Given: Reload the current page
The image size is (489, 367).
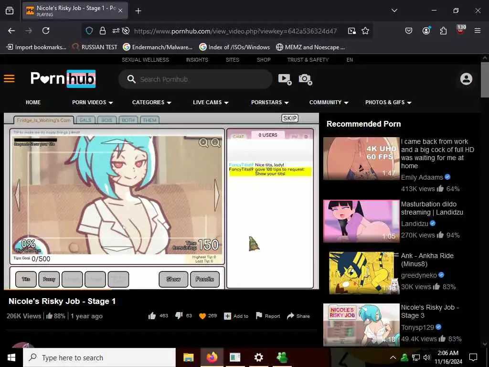Looking at the screenshot, I should [46, 31].
